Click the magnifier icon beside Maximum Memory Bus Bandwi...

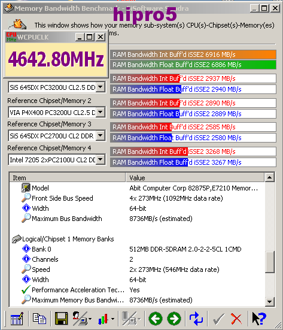[x=26, y=299]
